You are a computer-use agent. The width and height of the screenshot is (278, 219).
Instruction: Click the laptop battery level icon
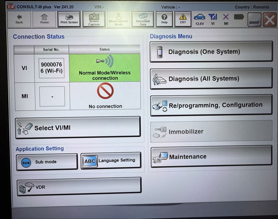coord(239,17)
